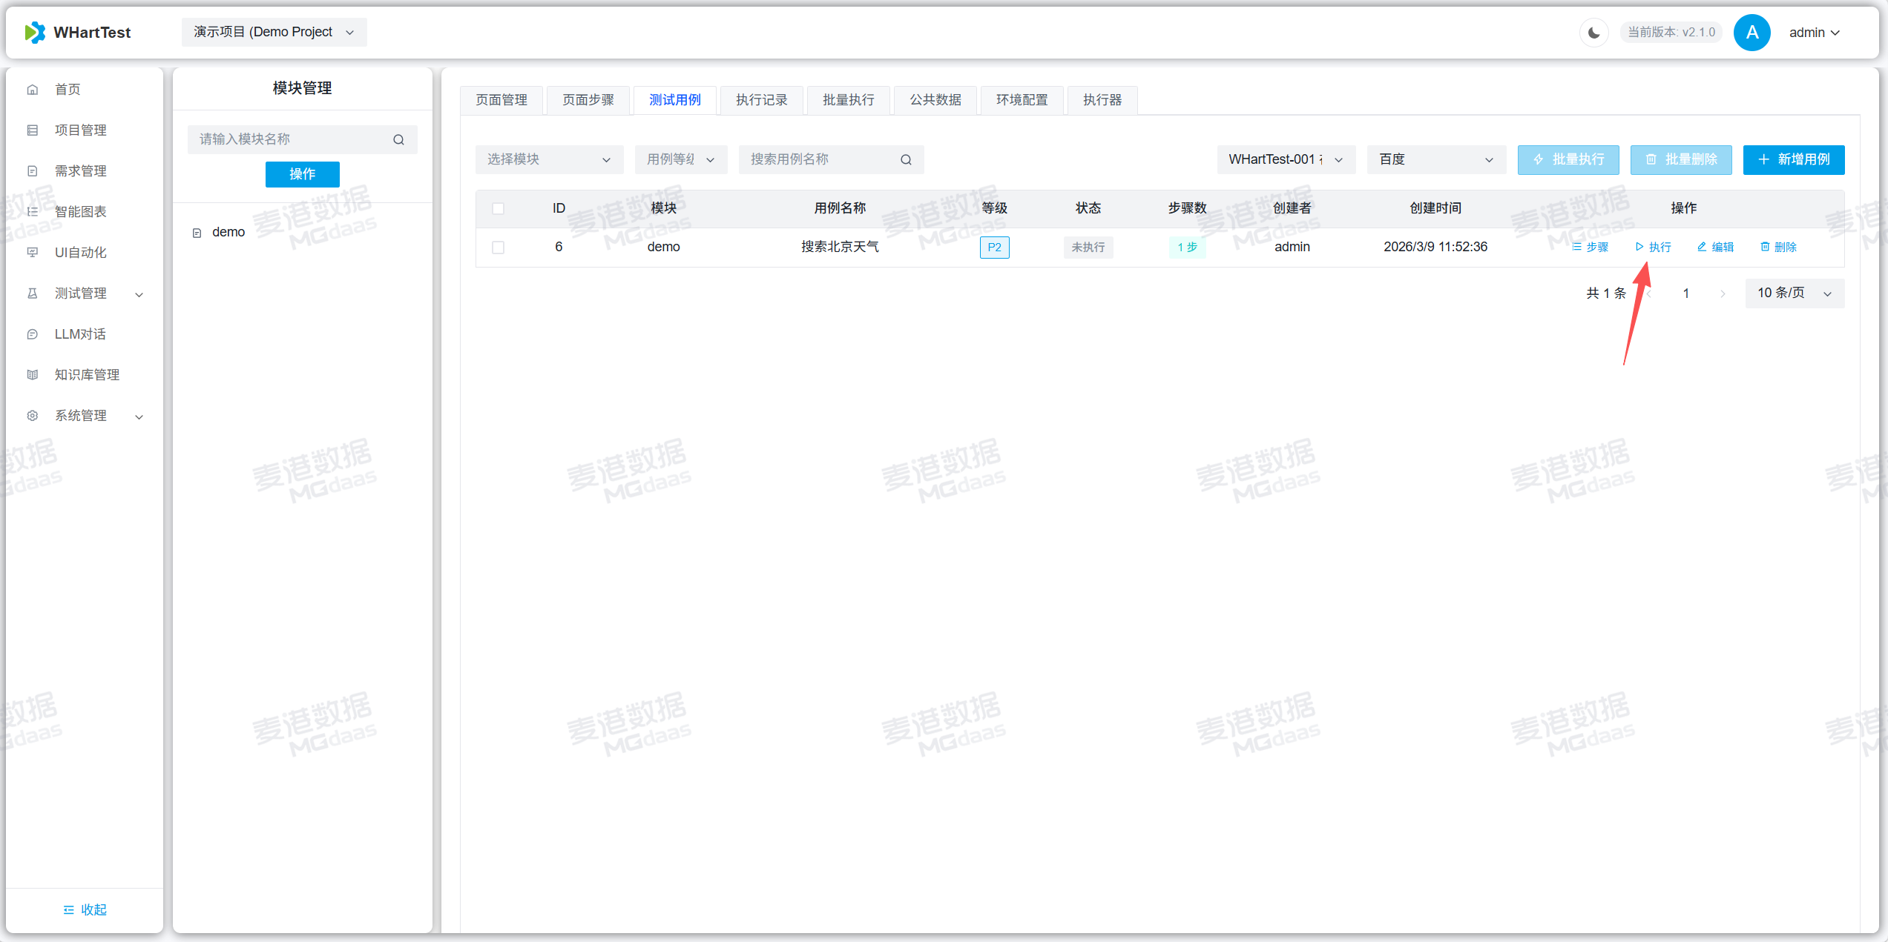Switch to the 环境配置 tab
The image size is (1888, 942).
(1022, 100)
